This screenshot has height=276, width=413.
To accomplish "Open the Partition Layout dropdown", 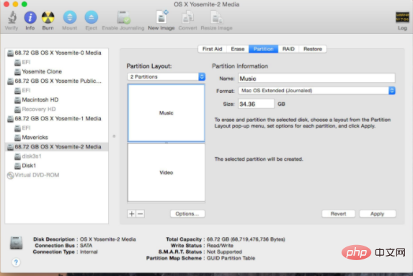I will point(166,76).
